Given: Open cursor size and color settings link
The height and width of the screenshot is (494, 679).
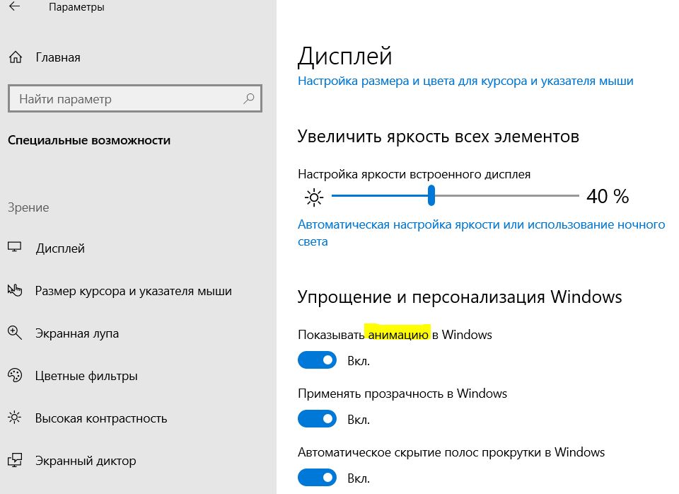Looking at the screenshot, I should [x=465, y=81].
